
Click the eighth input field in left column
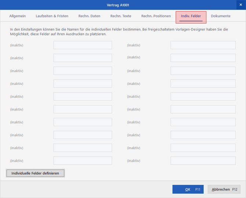[83, 135]
